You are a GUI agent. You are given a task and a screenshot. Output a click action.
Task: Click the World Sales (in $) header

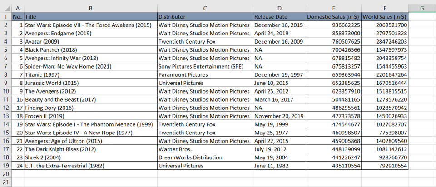click(x=385, y=17)
